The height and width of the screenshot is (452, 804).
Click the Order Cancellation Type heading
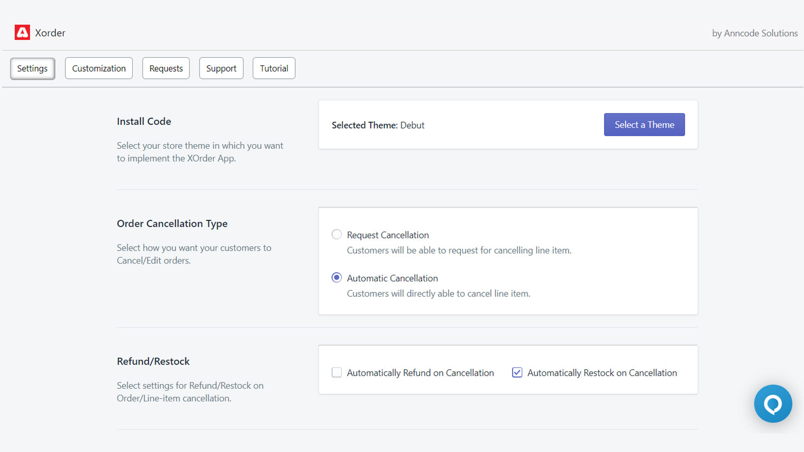(172, 223)
